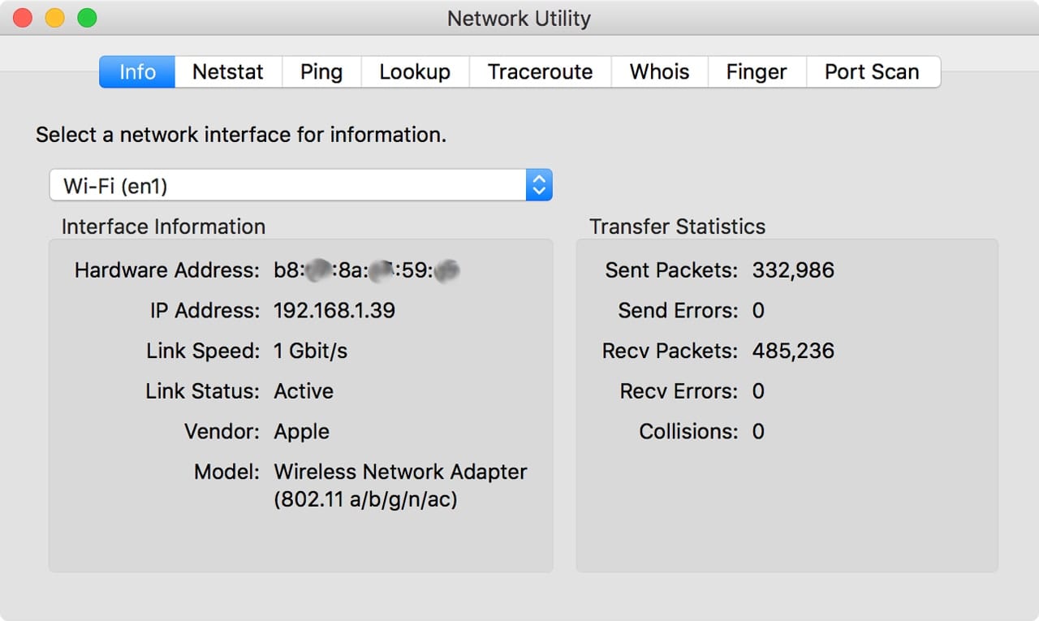The image size is (1039, 621).
Task: Click the Wireless Network Adapter model text
Action: 400,472
